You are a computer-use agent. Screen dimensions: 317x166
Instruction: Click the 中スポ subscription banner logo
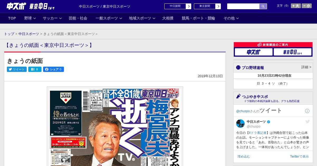point(254,52)
